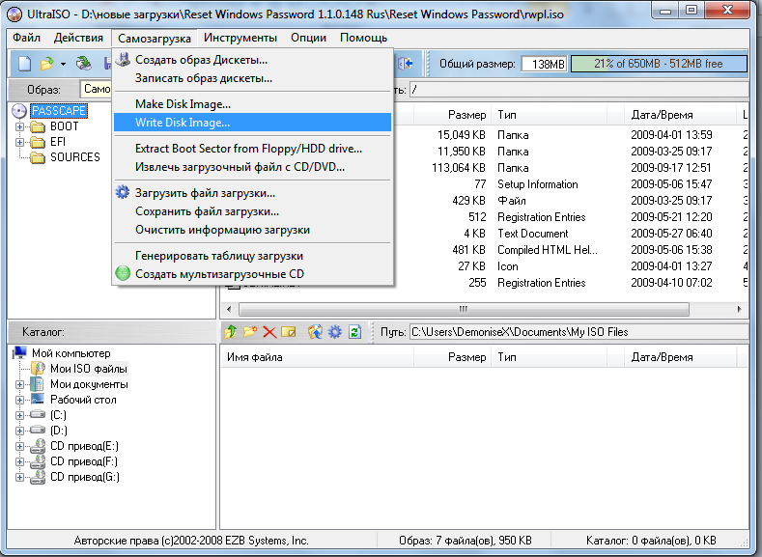This screenshot has height=557, width=762.
Task: Choose Извлечь загрузочный файл с CD/DVD
Action: click(252, 167)
